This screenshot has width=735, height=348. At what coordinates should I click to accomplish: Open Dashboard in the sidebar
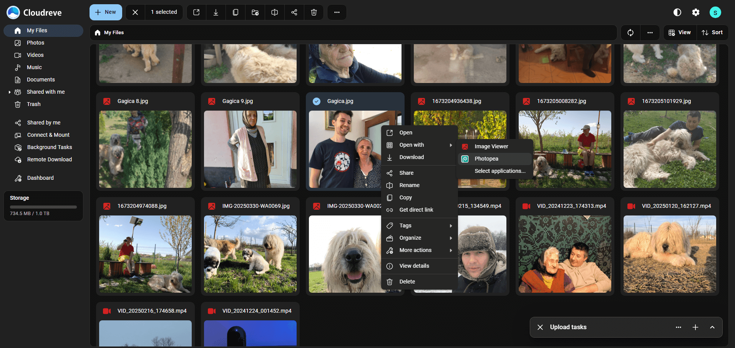43,178
